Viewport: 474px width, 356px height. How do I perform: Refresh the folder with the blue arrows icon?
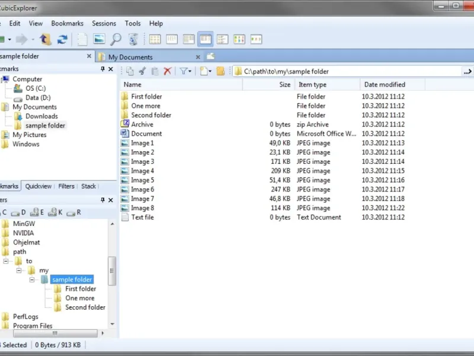[x=62, y=40]
